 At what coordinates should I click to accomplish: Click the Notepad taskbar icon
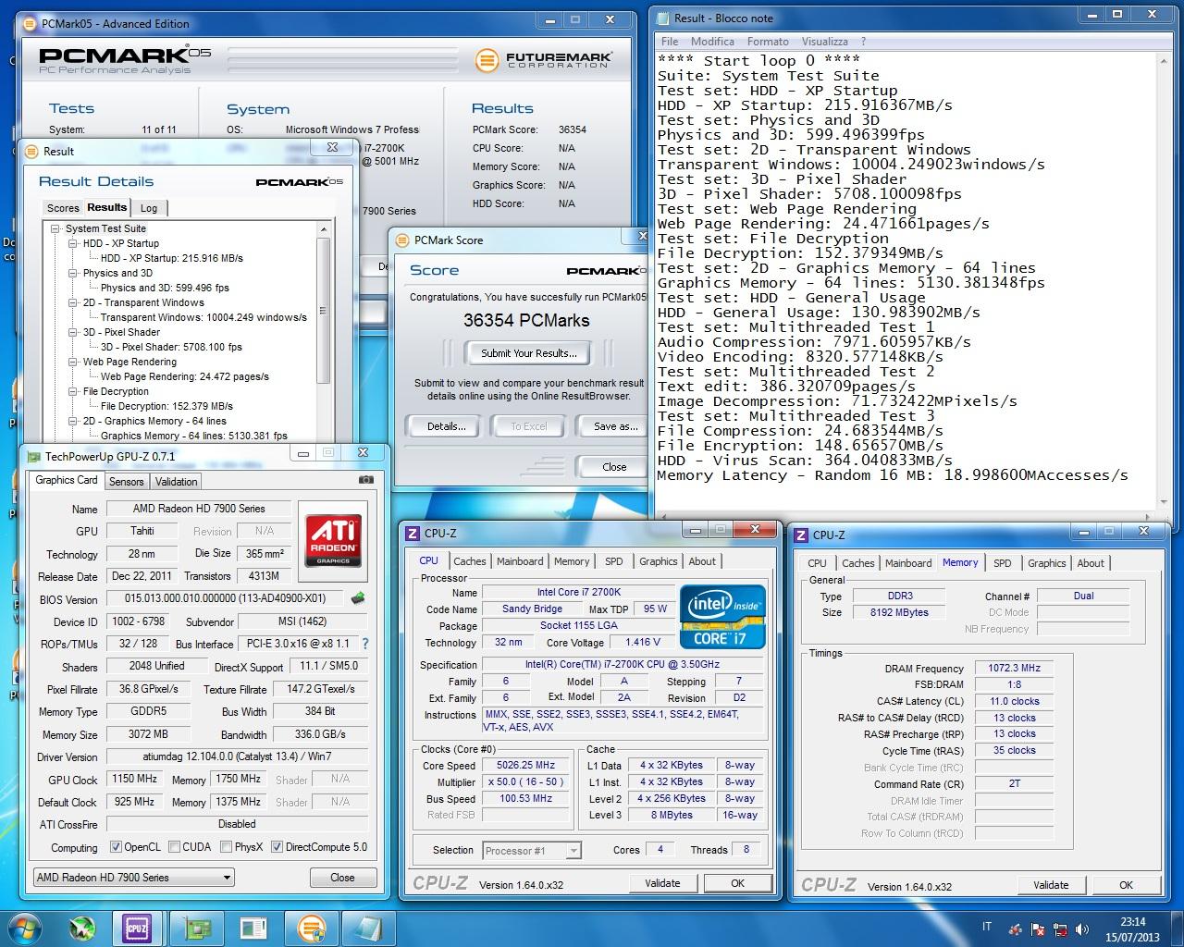(368, 928)
